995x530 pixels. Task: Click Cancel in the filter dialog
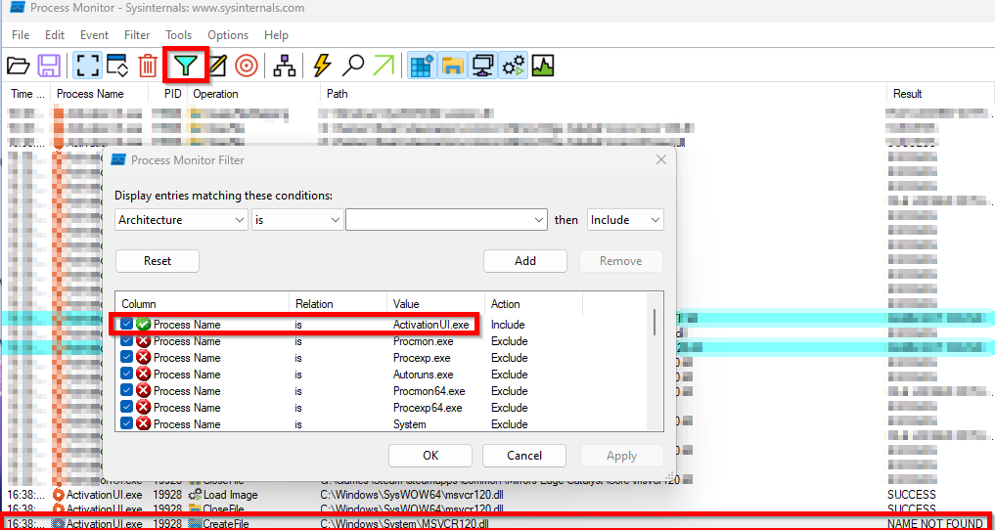coord(524,455)
